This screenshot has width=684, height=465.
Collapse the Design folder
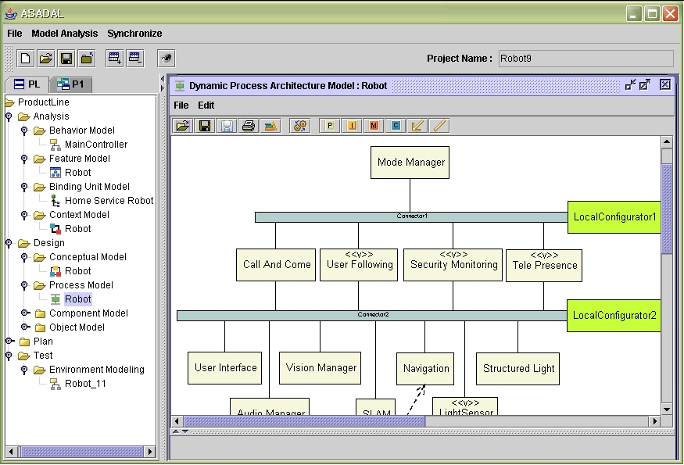click(x=9, y=243)
